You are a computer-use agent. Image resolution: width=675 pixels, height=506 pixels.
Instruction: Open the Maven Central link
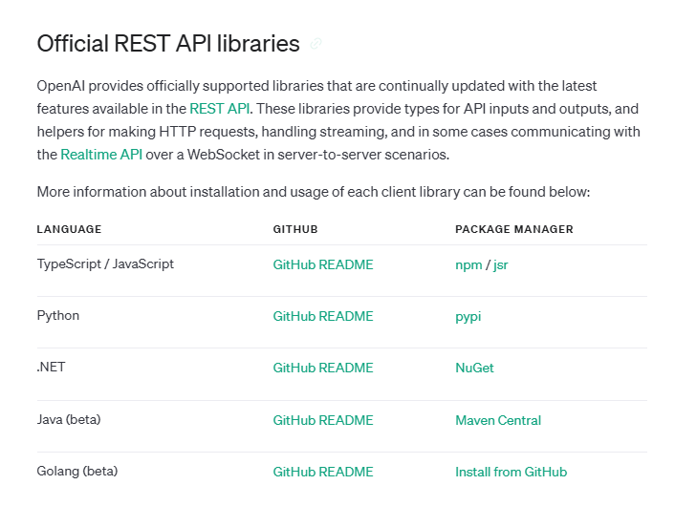click(498, 420)
